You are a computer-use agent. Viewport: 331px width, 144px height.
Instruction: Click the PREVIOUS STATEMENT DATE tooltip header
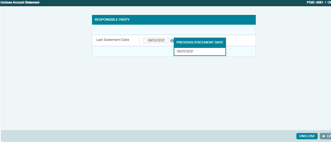coord(200,42)
